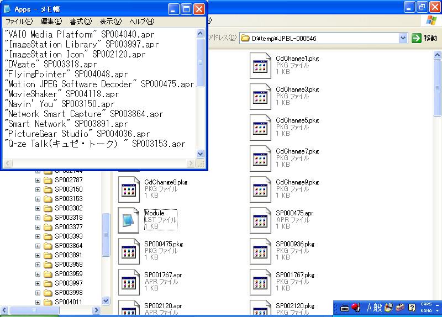The height and width of the screenshot is (317, 442).
Task: Click the IME input mode 'A' indicator
Action: [x=369, y=308]
